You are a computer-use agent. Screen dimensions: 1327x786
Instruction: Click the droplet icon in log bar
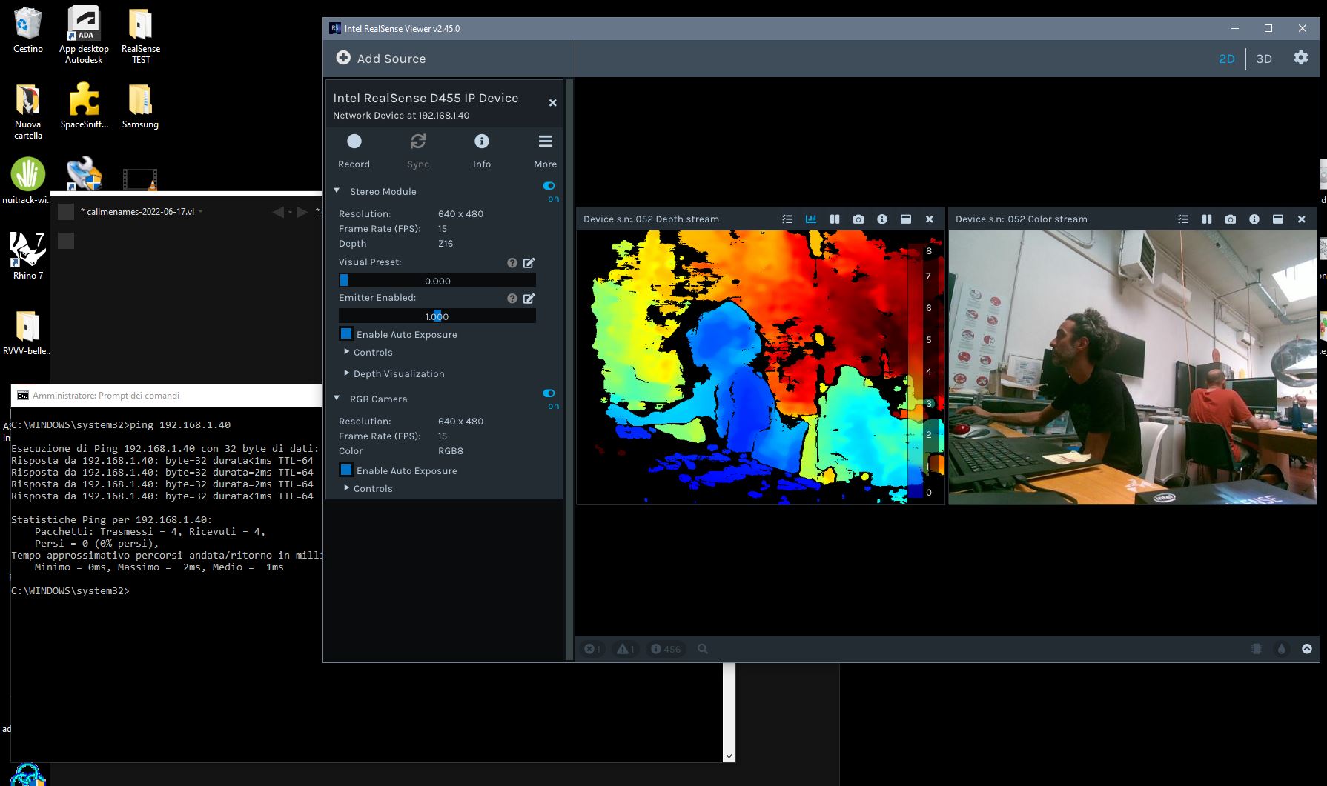click(x=1282, y=649)
